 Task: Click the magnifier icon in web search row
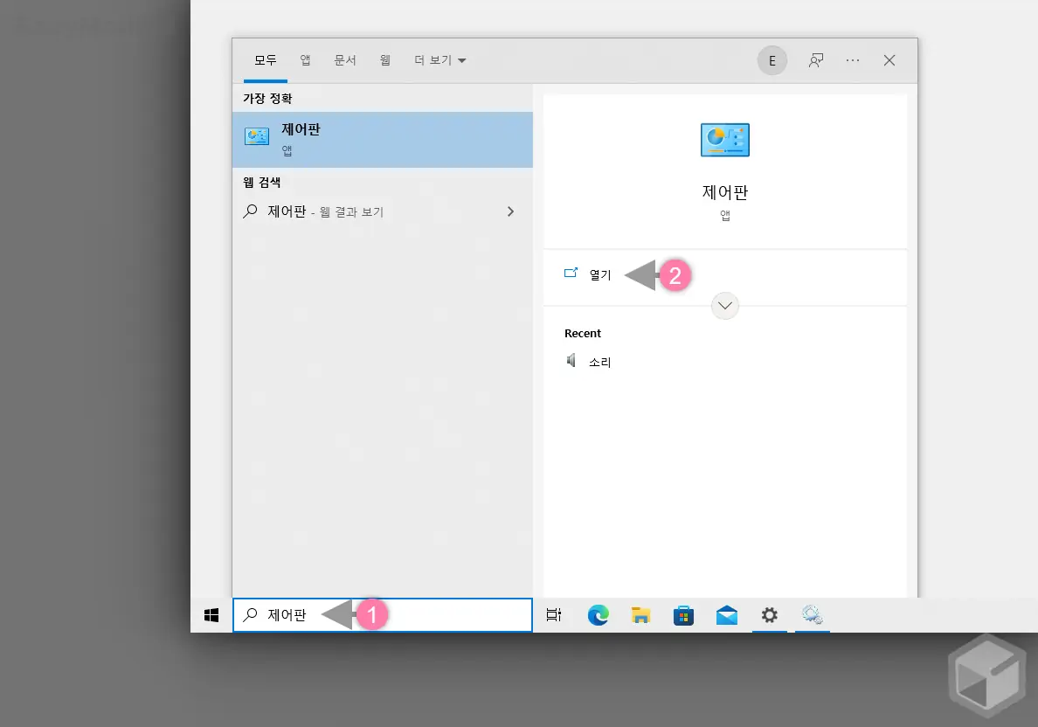250,211
